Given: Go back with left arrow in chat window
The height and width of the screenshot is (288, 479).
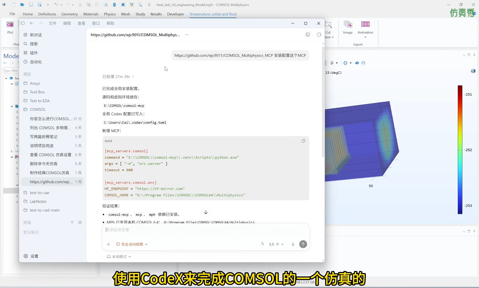Looking at the screenshot, I should point(32,23).
